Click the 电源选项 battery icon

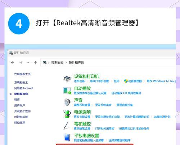click(67, 114)
